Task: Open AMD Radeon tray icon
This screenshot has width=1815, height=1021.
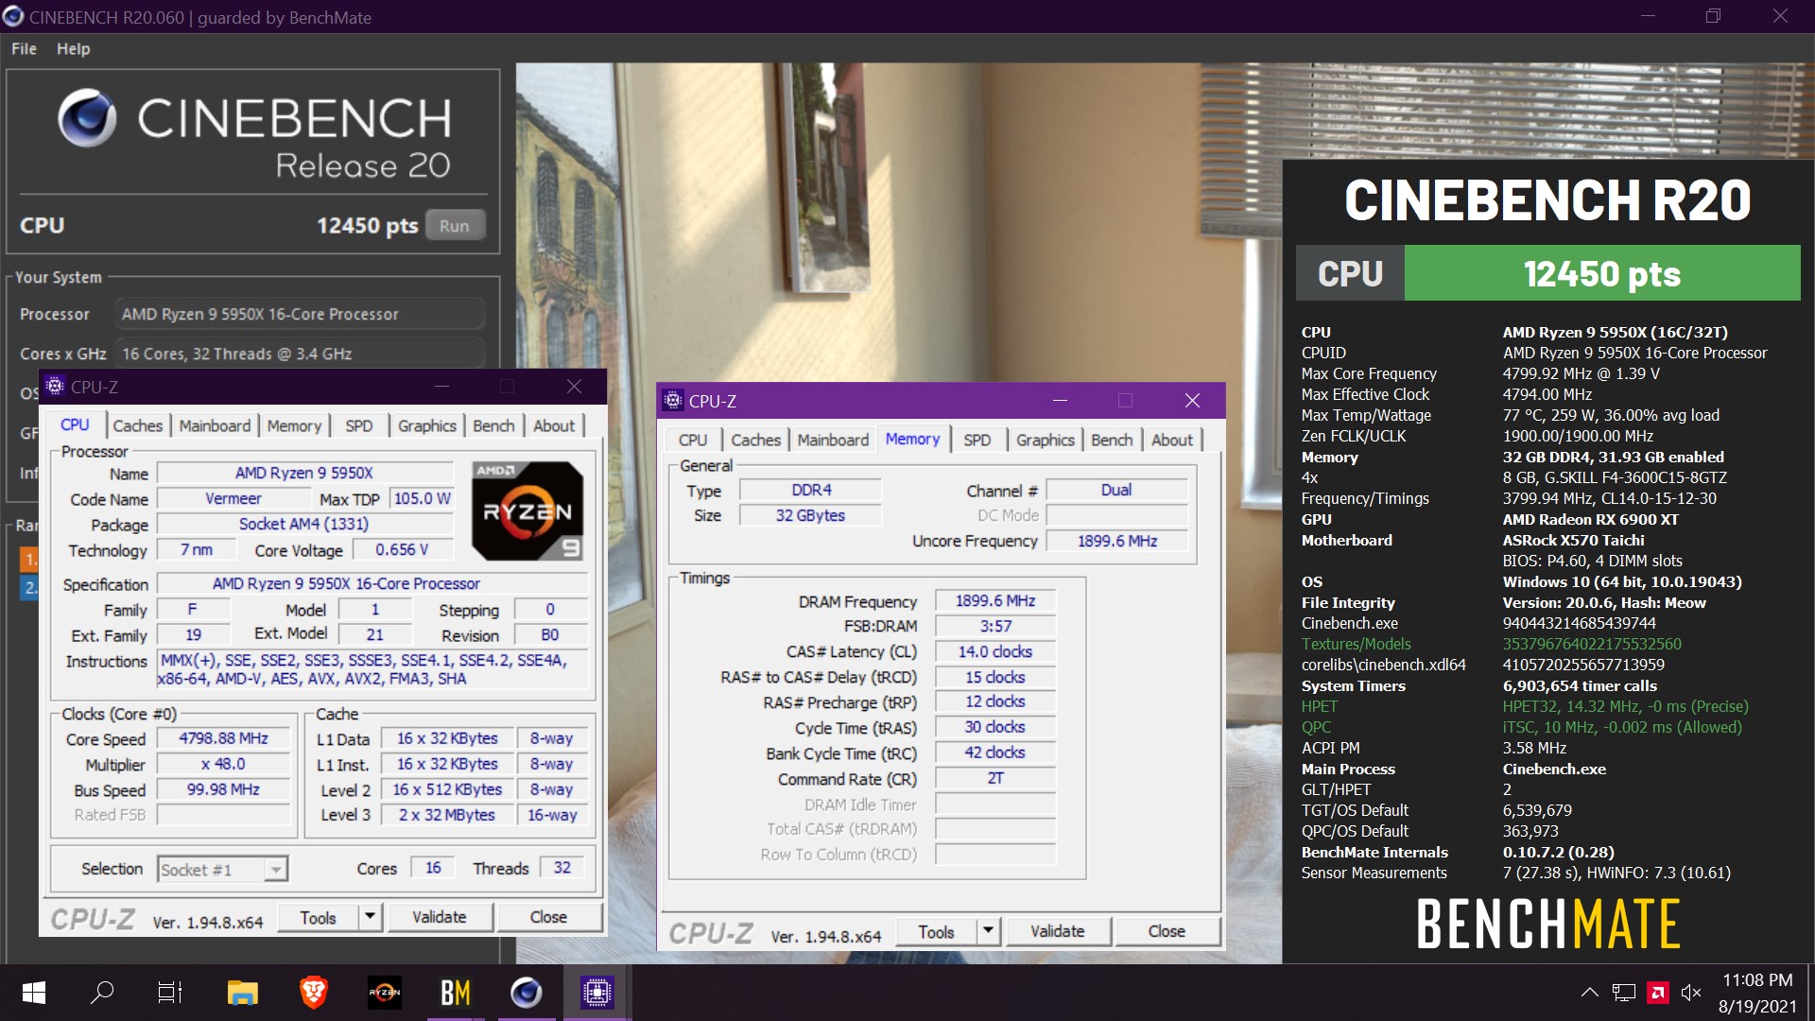Action: (x=1657, y=993)
